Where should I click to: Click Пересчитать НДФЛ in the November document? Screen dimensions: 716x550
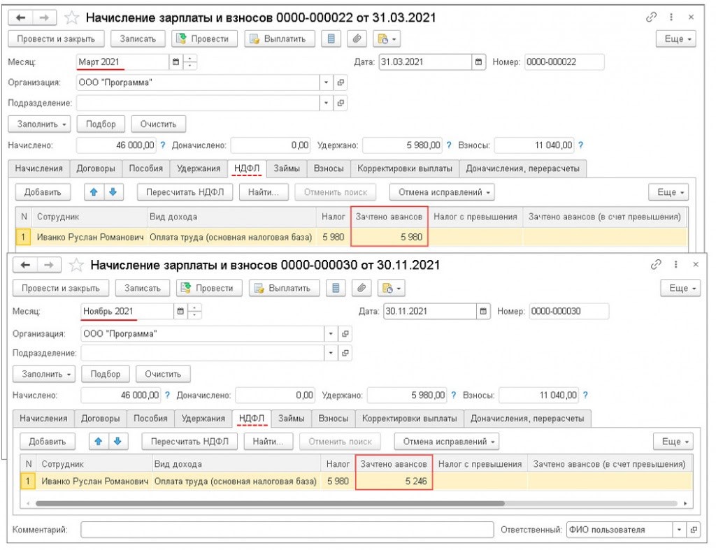tap(189, 441)
